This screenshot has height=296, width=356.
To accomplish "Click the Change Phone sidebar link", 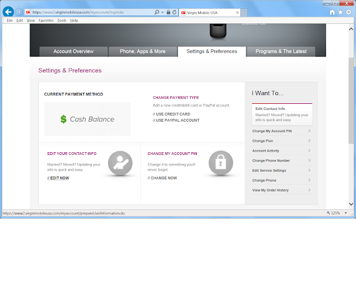I will 264,180.
